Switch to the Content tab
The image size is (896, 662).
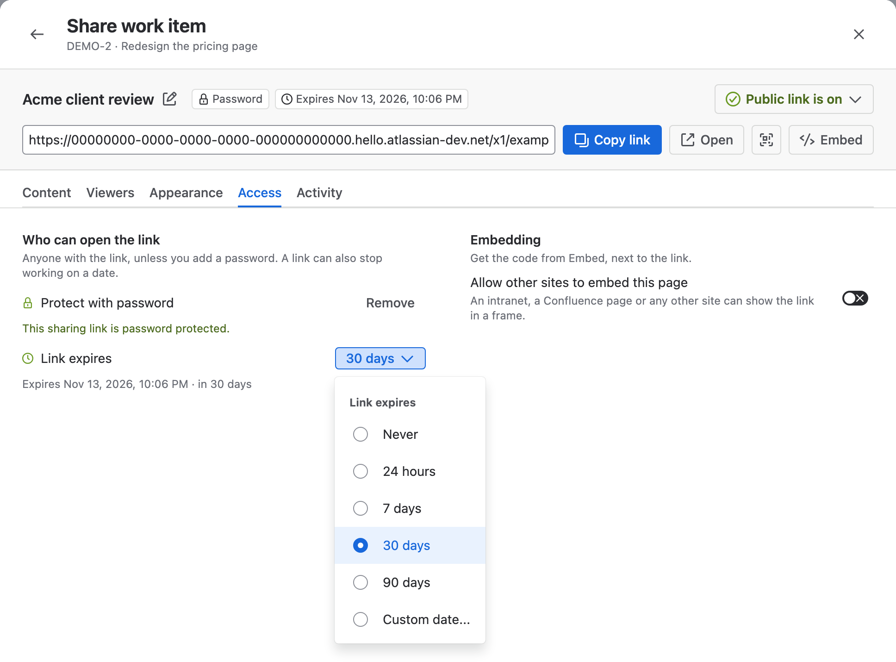point(47,193)
